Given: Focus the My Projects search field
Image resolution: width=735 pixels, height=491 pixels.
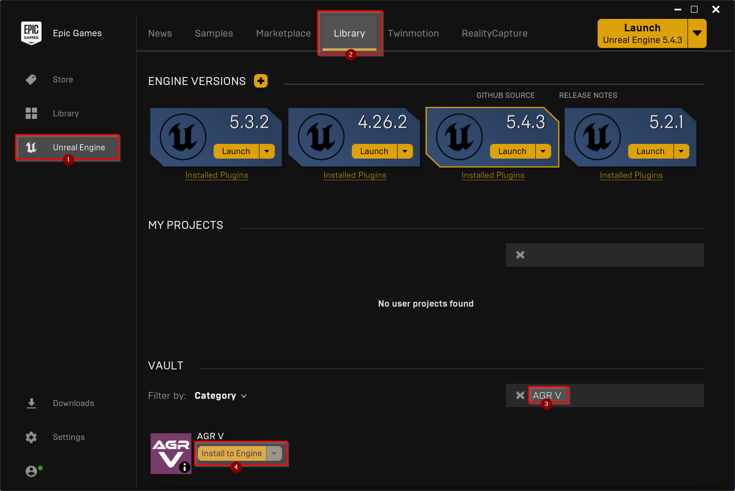Looking at the screenshot, I should [605, 255].
